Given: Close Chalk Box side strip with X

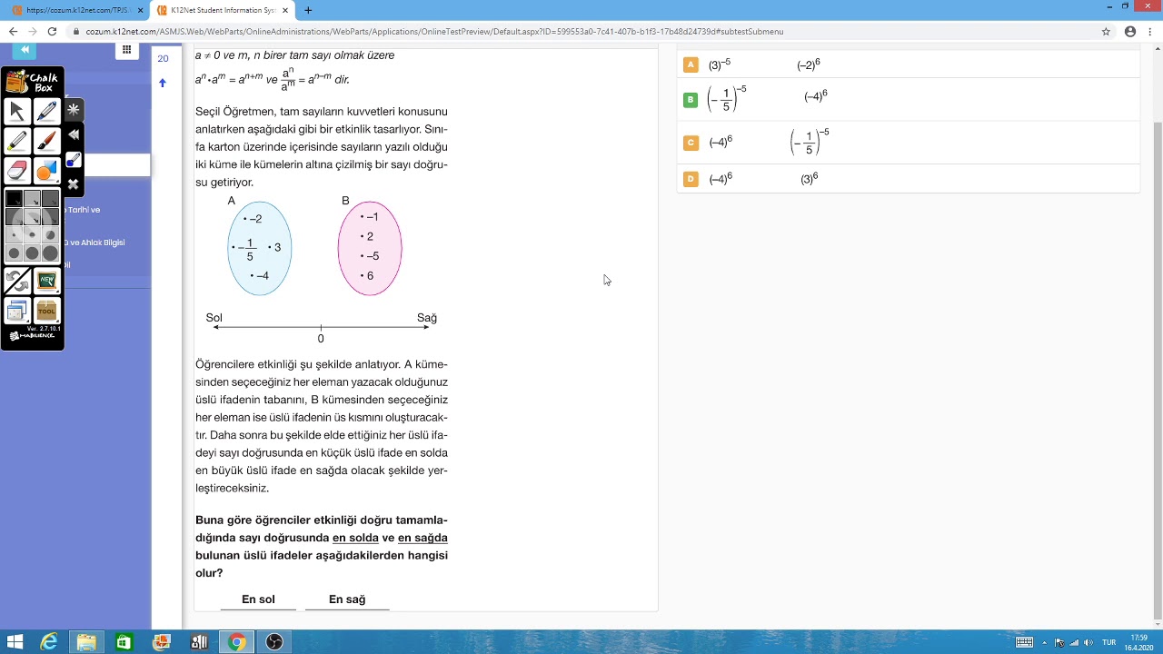Looking at the screenshot, I should [x=74, y=184].
